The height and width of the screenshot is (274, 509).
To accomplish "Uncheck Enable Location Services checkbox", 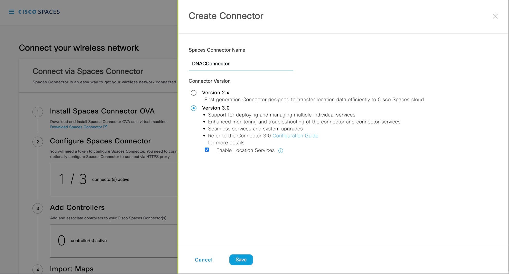I will (207, 150).
